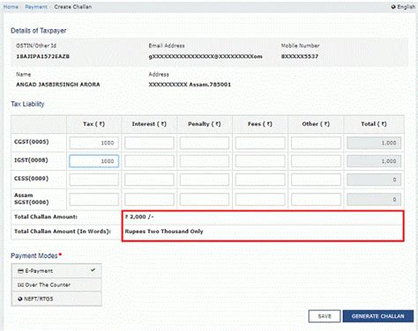Click the CGST(0005) row label

coord(32,142)
